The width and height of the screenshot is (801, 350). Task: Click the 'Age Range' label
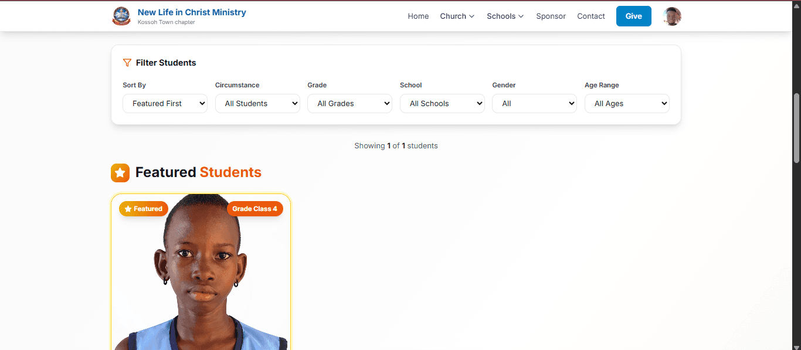(x=602, y=85)
